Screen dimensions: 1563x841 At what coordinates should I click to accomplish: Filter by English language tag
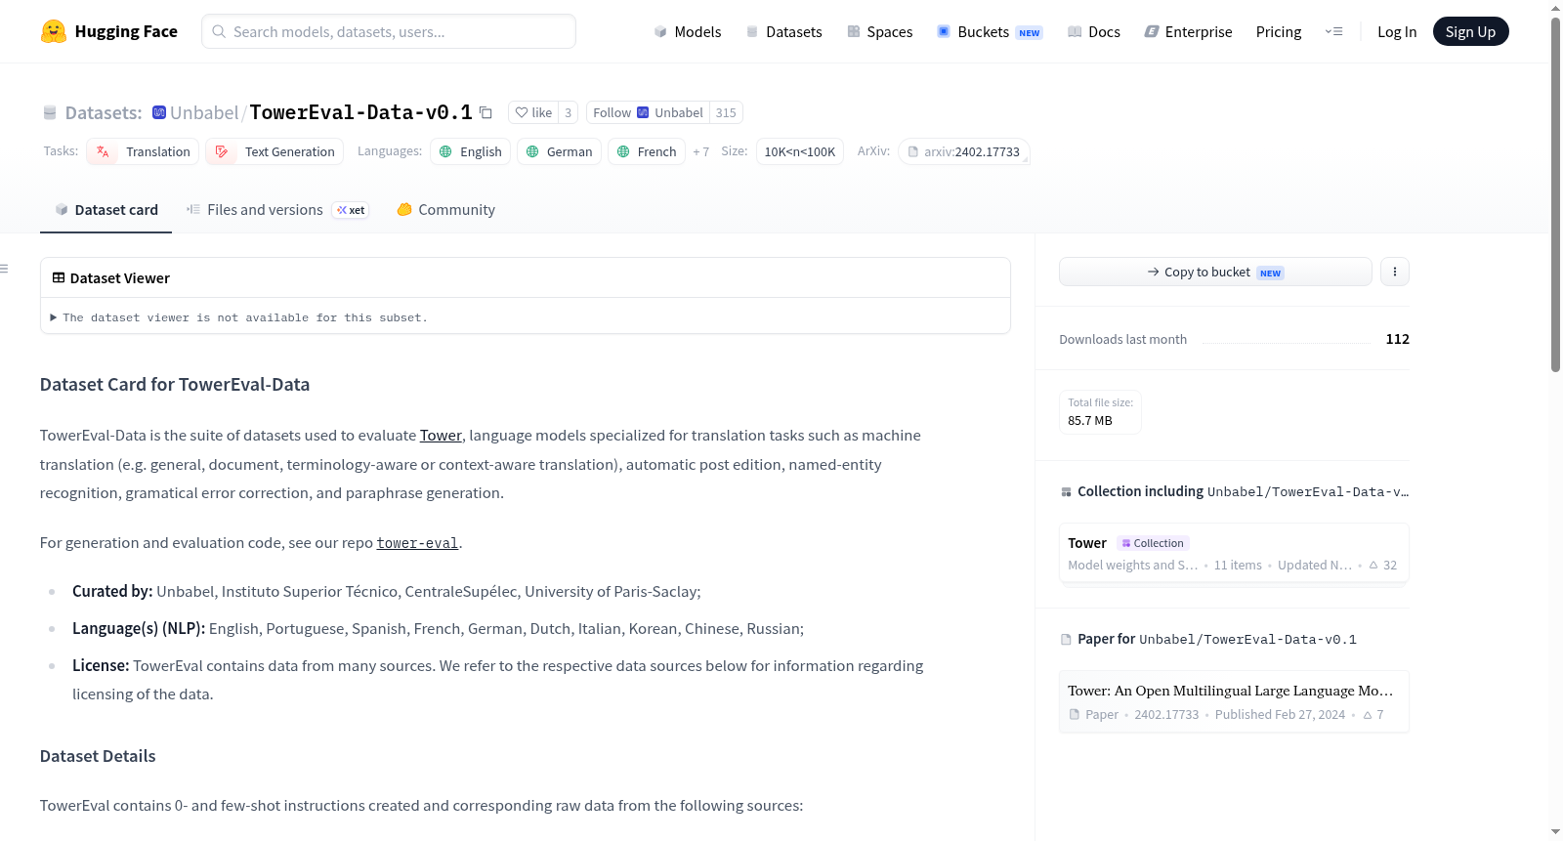click(470, 151)
